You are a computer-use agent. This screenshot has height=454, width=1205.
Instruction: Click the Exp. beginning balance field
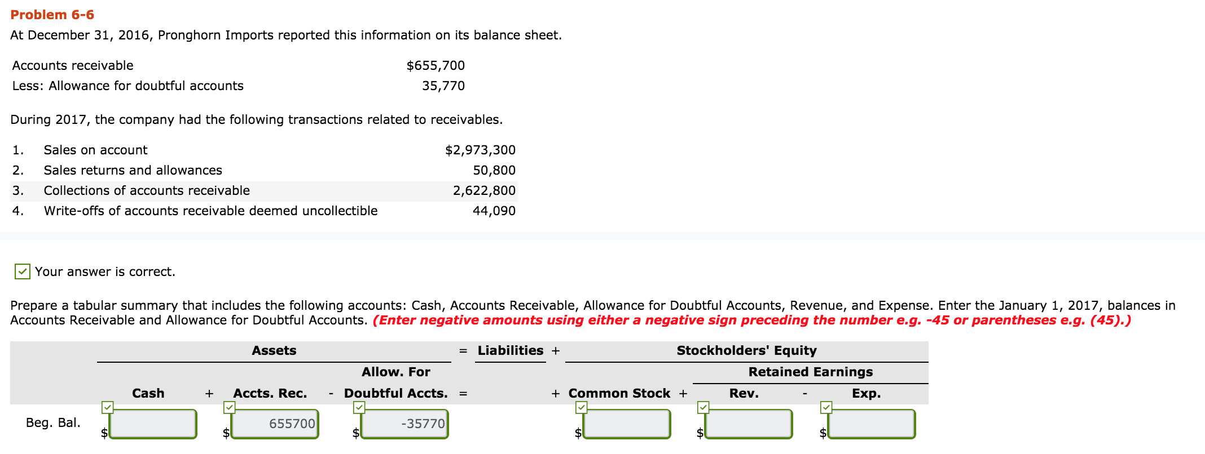click(872, 424)
